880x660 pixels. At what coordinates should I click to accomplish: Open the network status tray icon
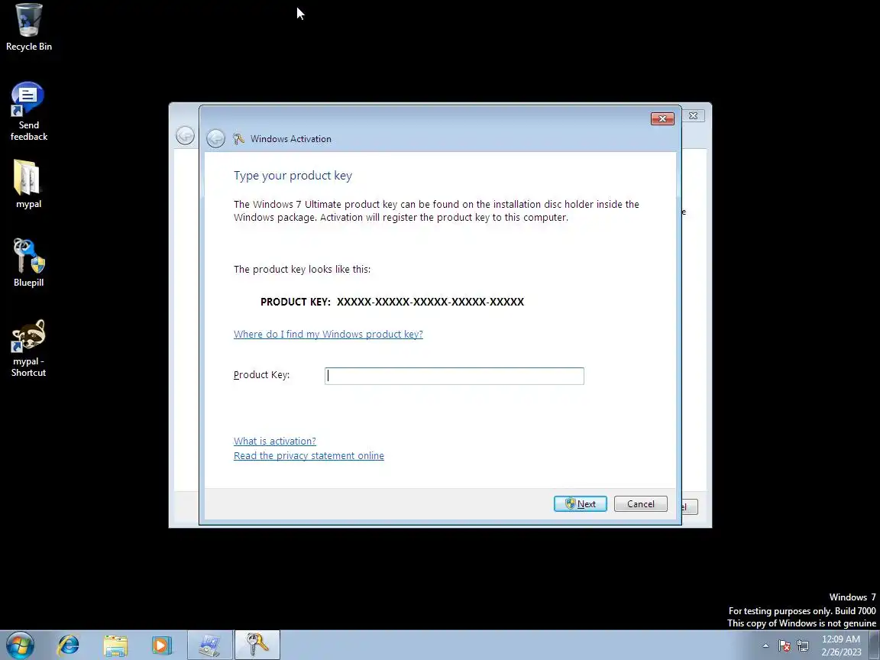(x=803, y=646)
